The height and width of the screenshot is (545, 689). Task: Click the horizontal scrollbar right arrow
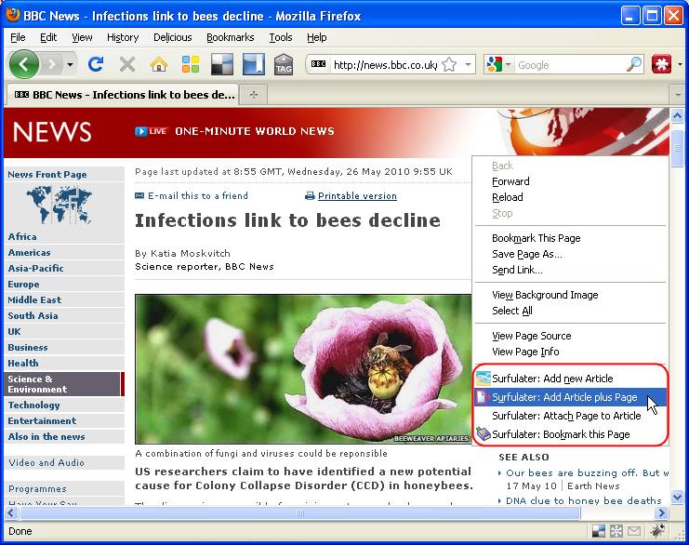tap(661, 513)
